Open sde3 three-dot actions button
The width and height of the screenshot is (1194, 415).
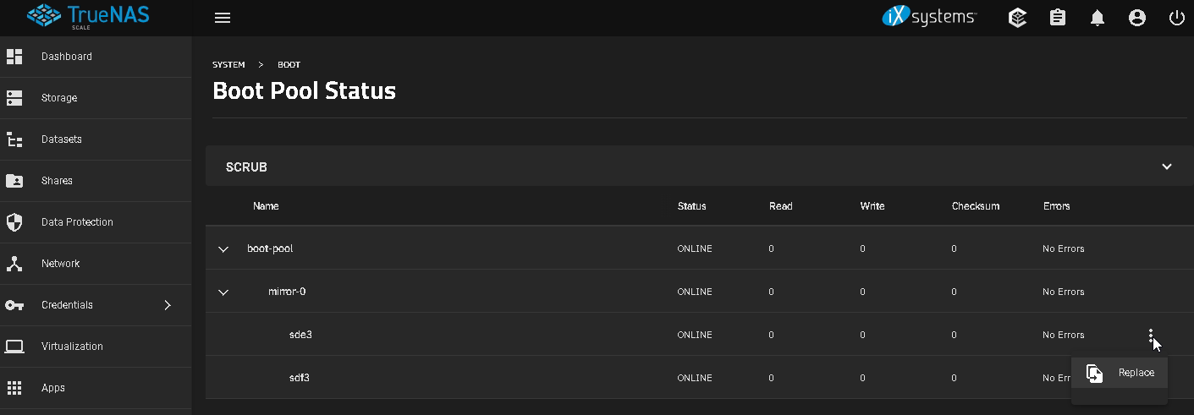click(x=1151, y=335)
